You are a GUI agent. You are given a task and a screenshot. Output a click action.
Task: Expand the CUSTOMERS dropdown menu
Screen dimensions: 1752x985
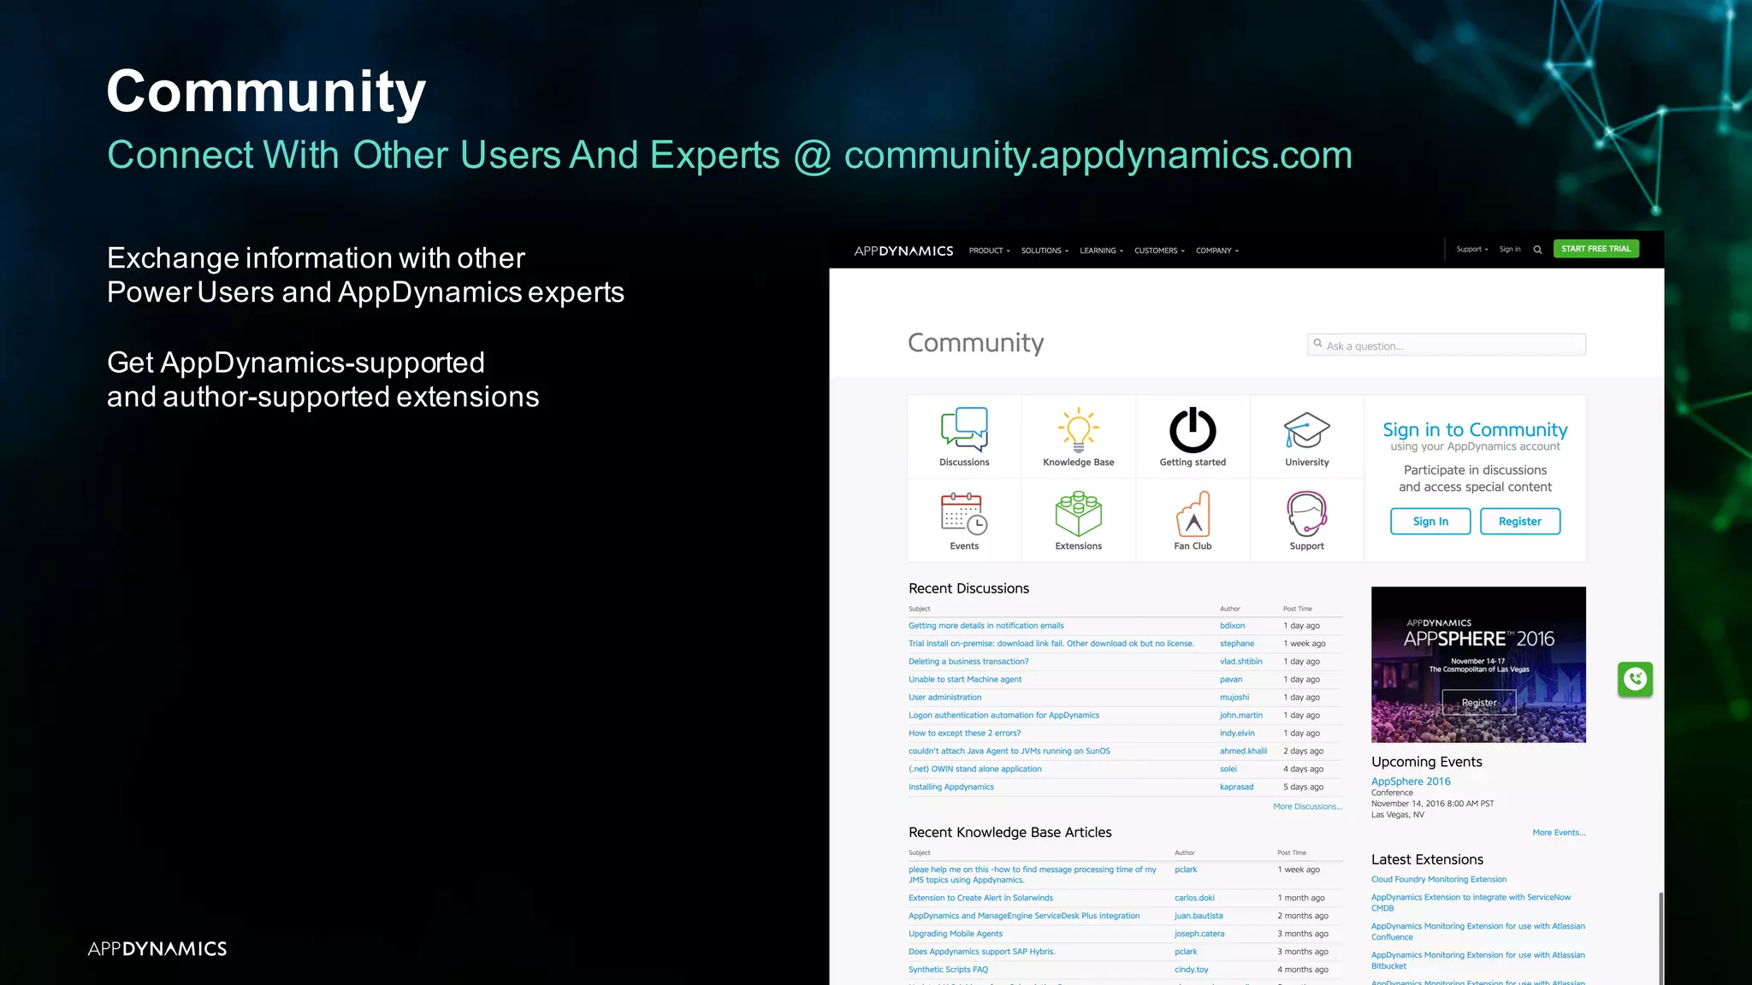click(x=1159, y=251)
